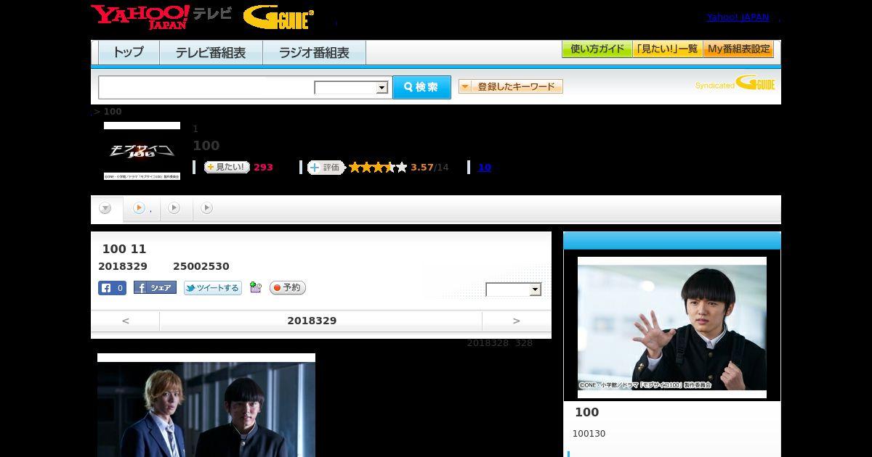Rate program with 評価 plus button
The height and width of the screenshot is (457, 872).
coord(326,168)
